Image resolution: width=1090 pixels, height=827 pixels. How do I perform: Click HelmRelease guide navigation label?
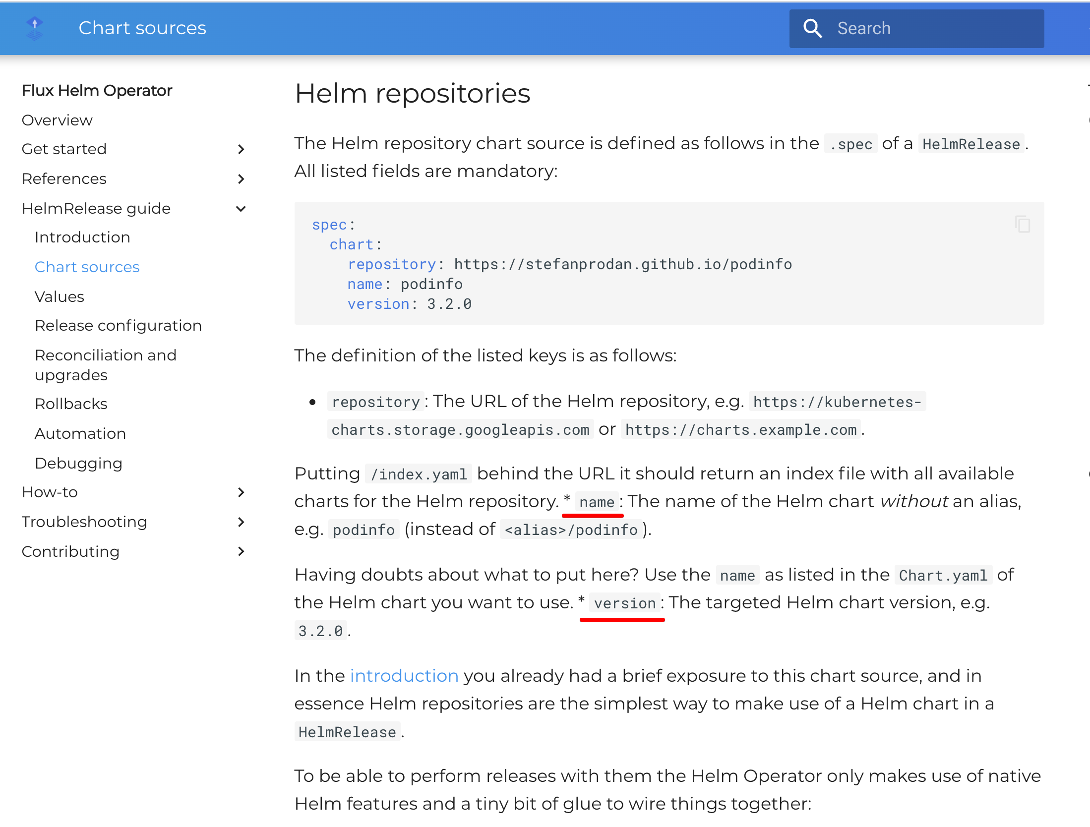(96, 208)
